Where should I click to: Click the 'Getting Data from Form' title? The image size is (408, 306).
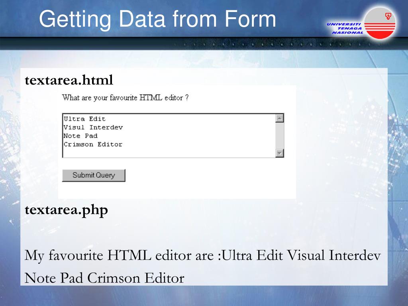click(157, 19)
